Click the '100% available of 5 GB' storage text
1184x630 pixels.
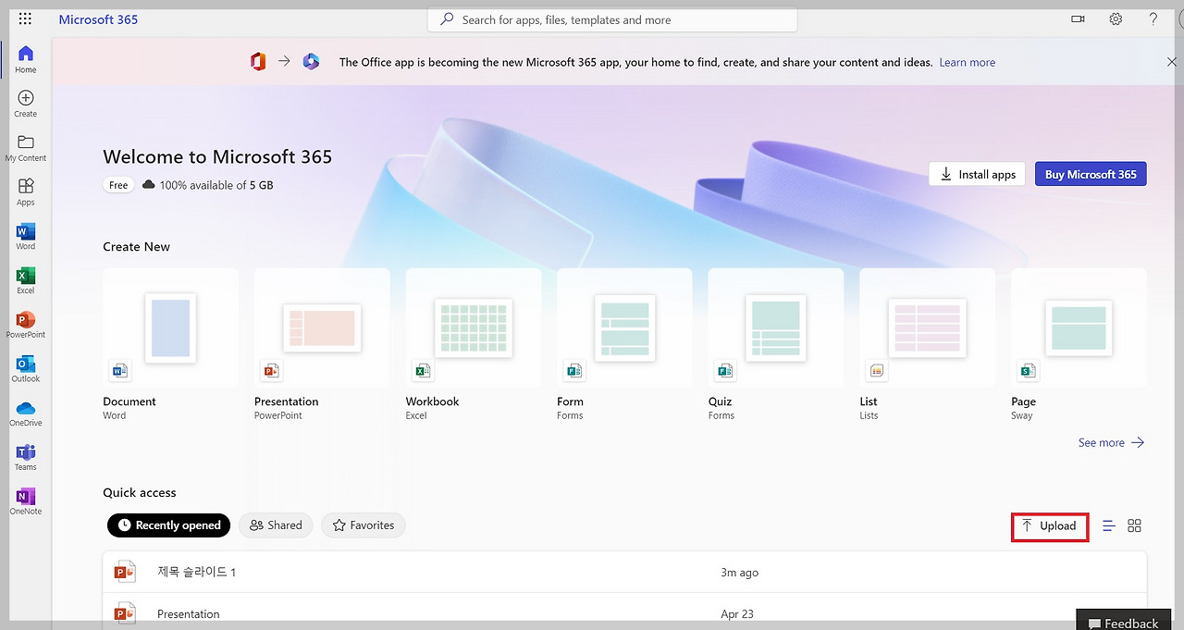tap(216, 185)
